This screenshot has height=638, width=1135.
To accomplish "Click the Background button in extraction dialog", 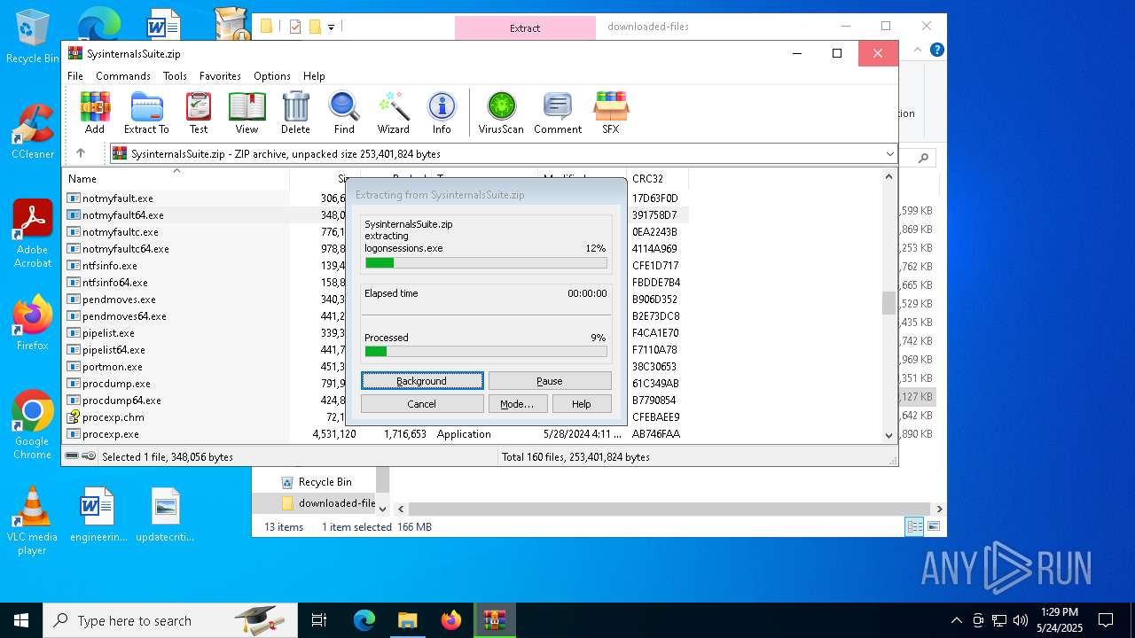I will pos(422,381).
